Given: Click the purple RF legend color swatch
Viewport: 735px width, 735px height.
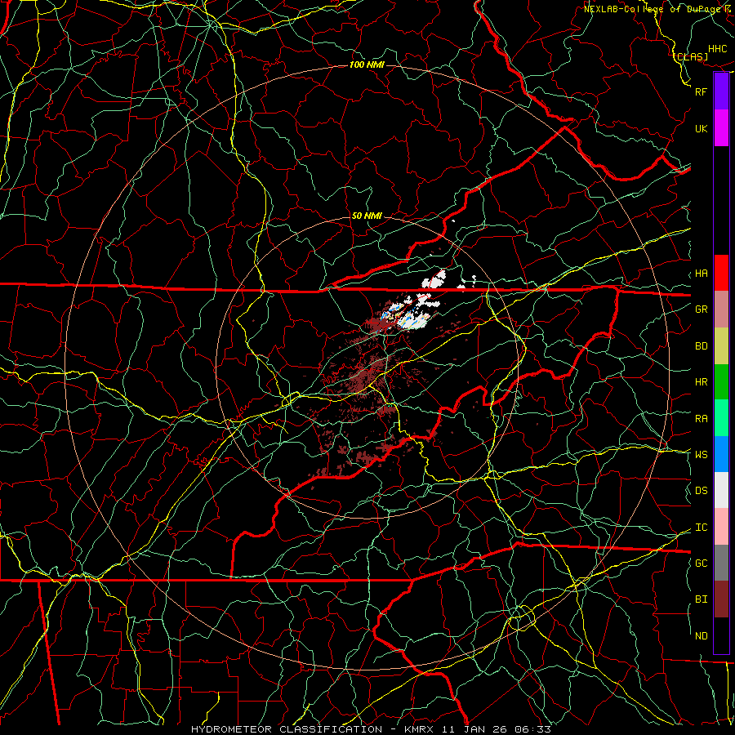Looking at the screenshot, I should click(721, 91).
